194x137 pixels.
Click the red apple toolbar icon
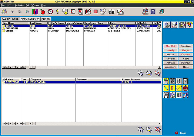42,11
